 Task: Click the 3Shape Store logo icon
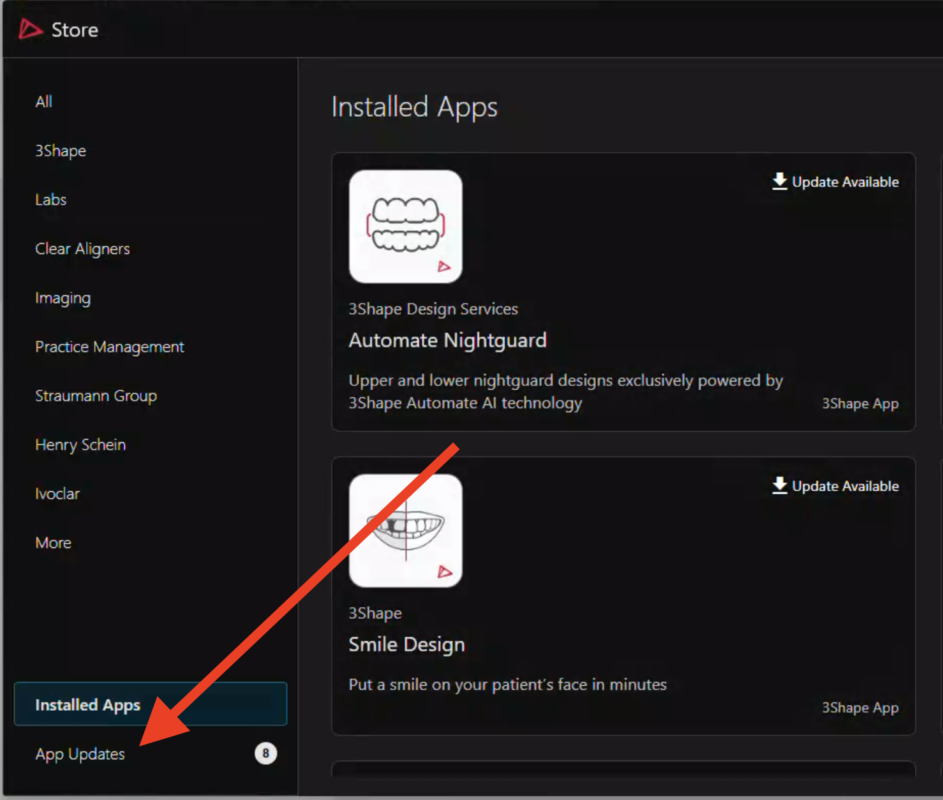30,29
